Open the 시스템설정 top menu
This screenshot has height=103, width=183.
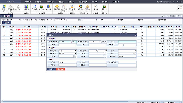[x=115, y=2]
